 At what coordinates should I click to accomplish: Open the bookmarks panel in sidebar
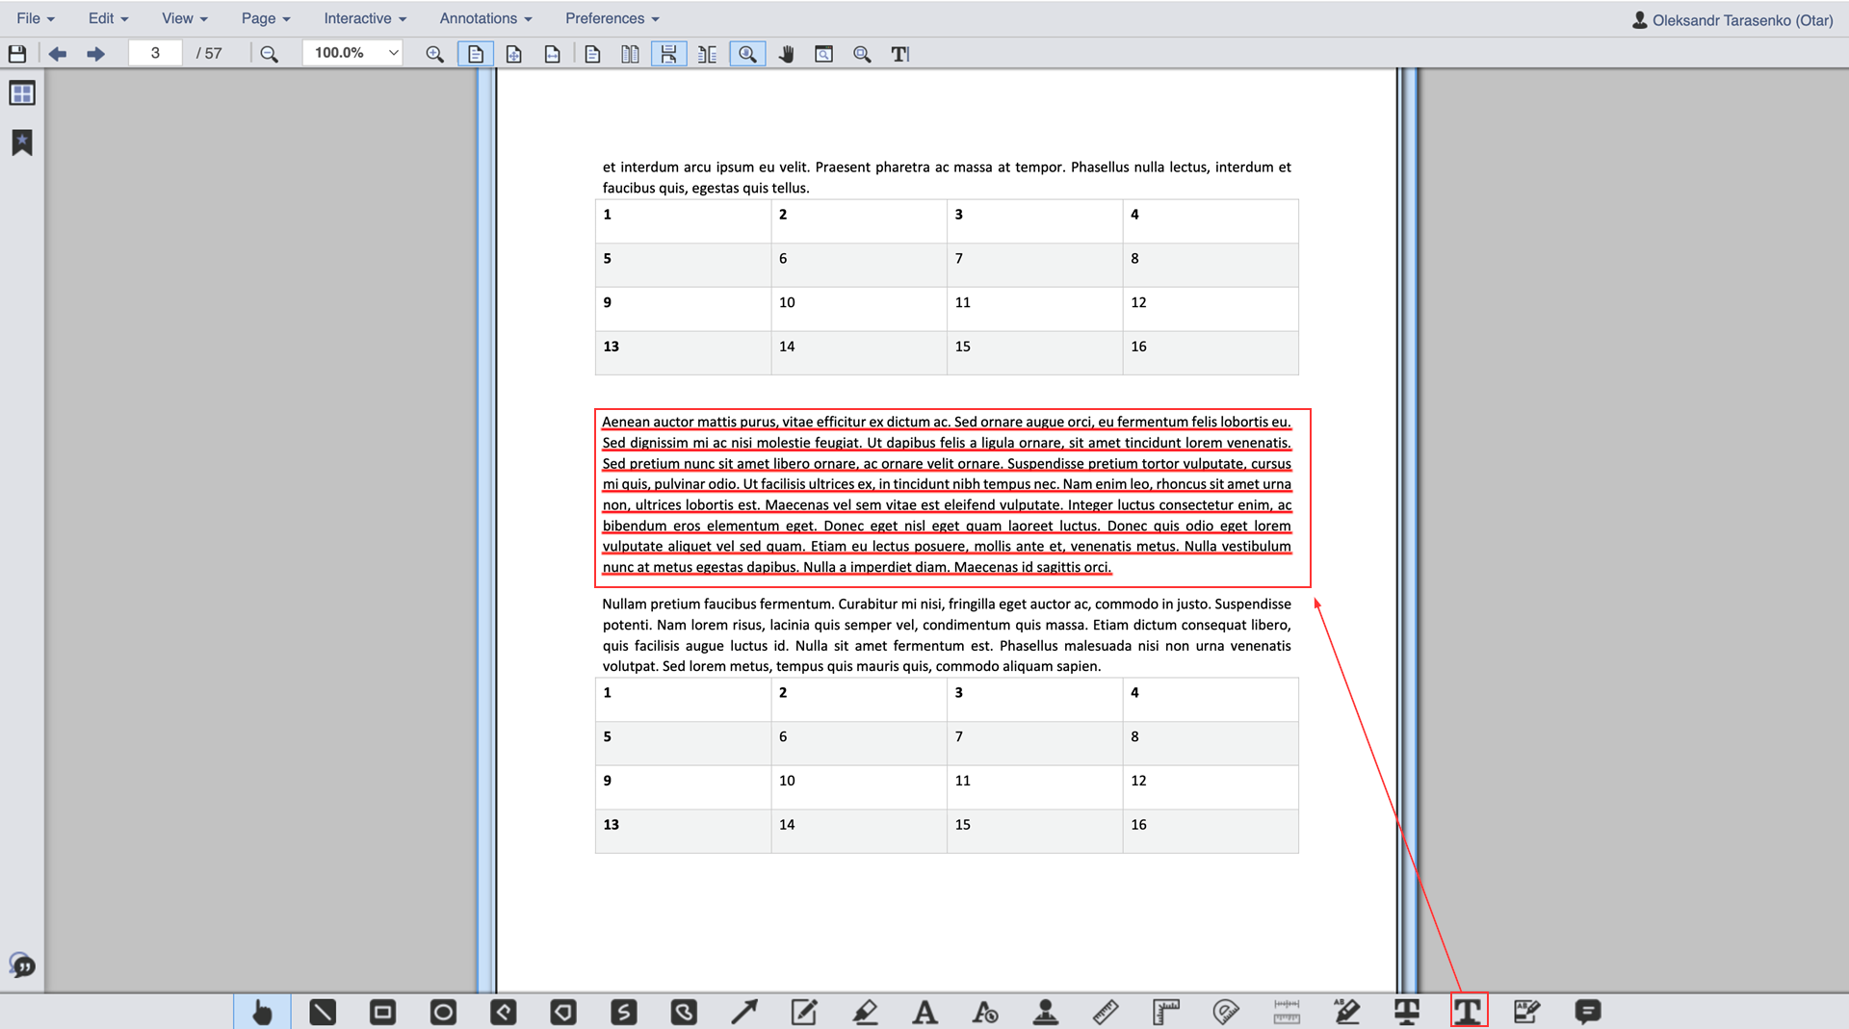22,142
